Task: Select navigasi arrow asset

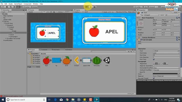Action: point(76,60)
